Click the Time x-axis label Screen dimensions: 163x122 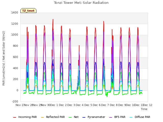point(144,109)
